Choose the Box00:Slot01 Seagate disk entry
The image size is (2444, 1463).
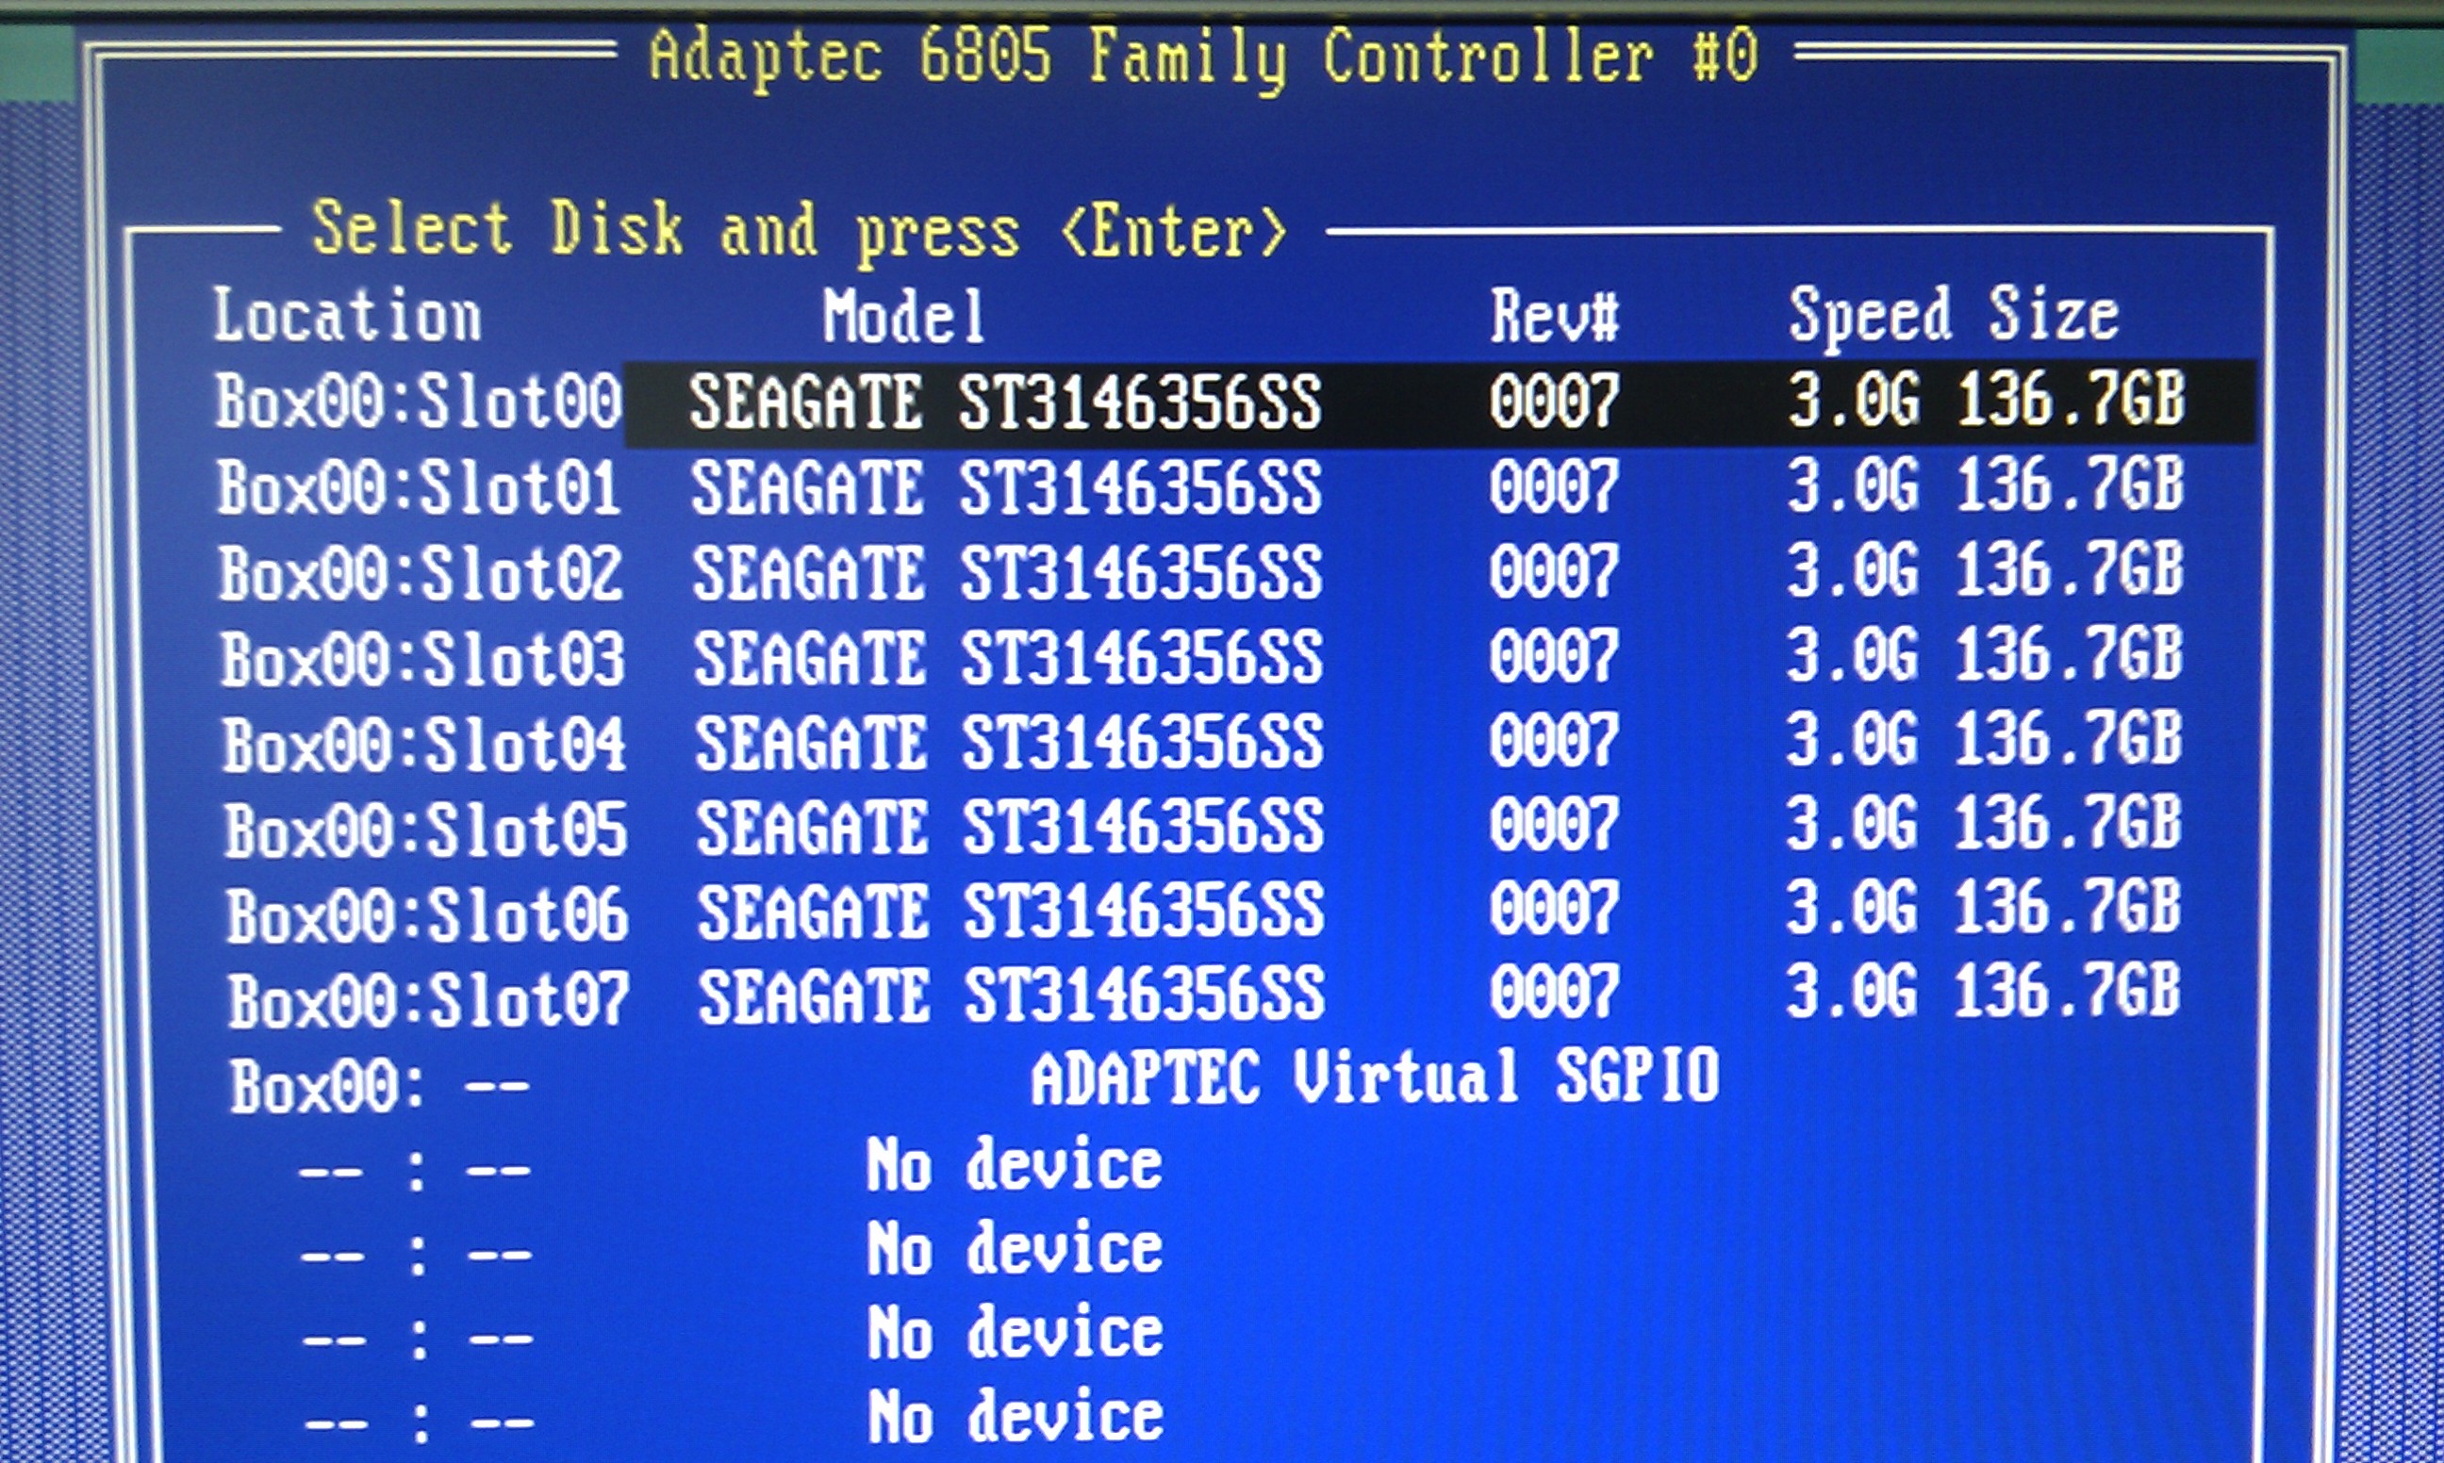coord(1005,488)
